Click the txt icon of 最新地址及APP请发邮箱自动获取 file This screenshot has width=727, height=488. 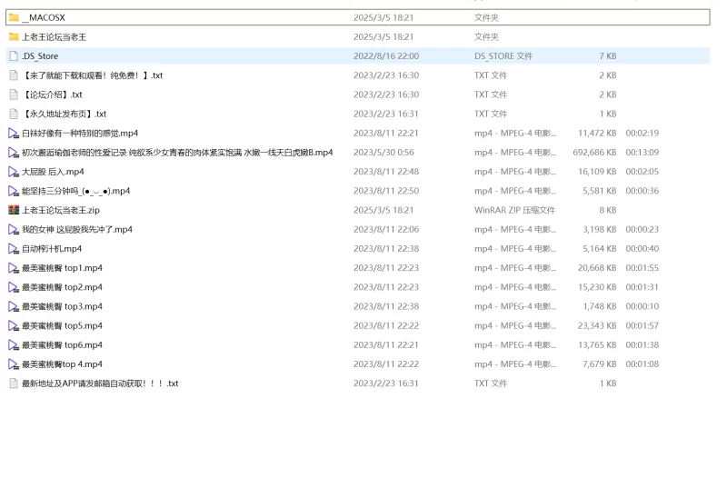14,383
